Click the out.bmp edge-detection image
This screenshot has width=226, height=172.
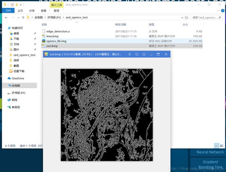point(107,115)
